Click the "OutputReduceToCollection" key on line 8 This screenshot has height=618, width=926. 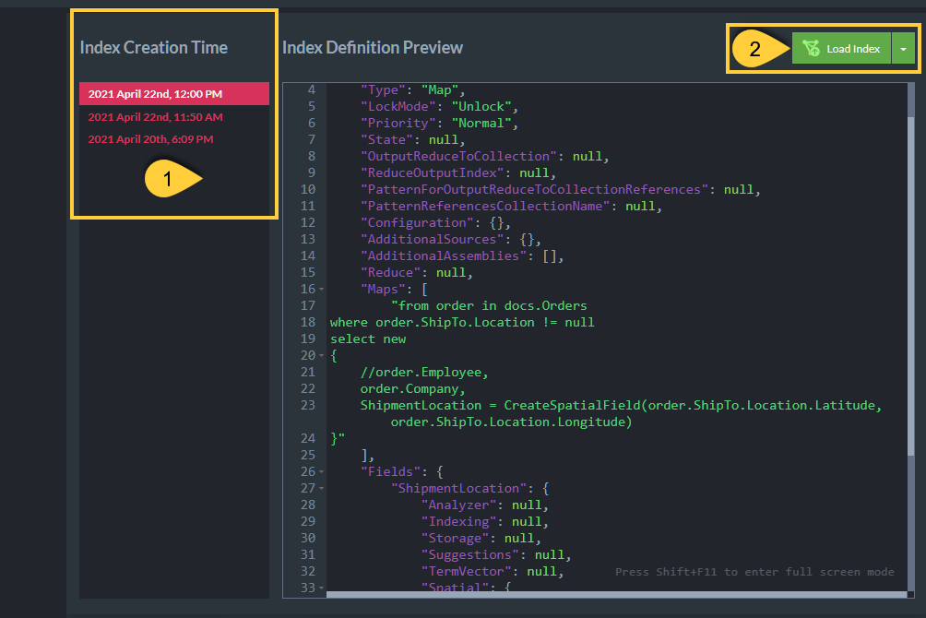[x=459, y=156]
